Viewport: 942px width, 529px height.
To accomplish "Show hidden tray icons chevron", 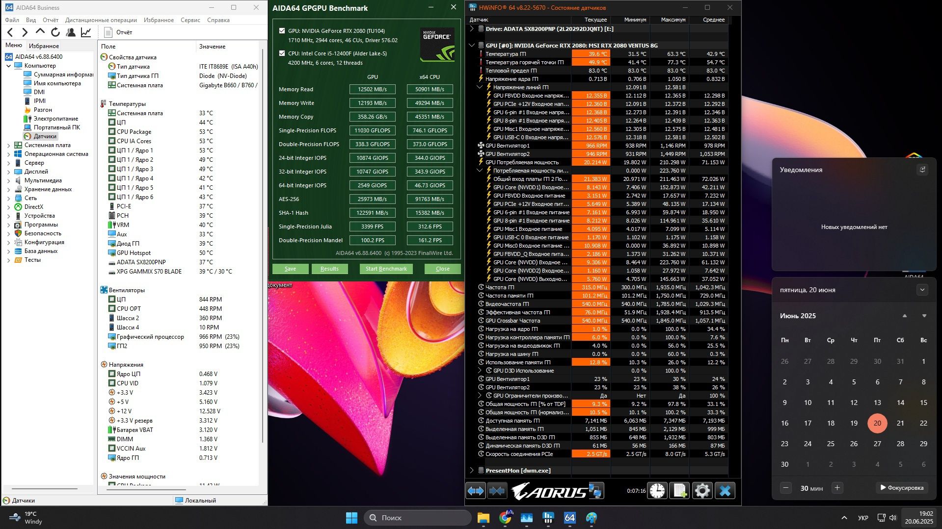I will (844, 518).
